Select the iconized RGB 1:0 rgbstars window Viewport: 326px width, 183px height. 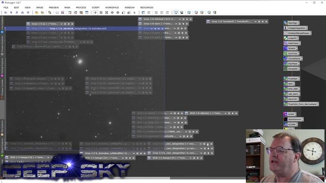211,113
